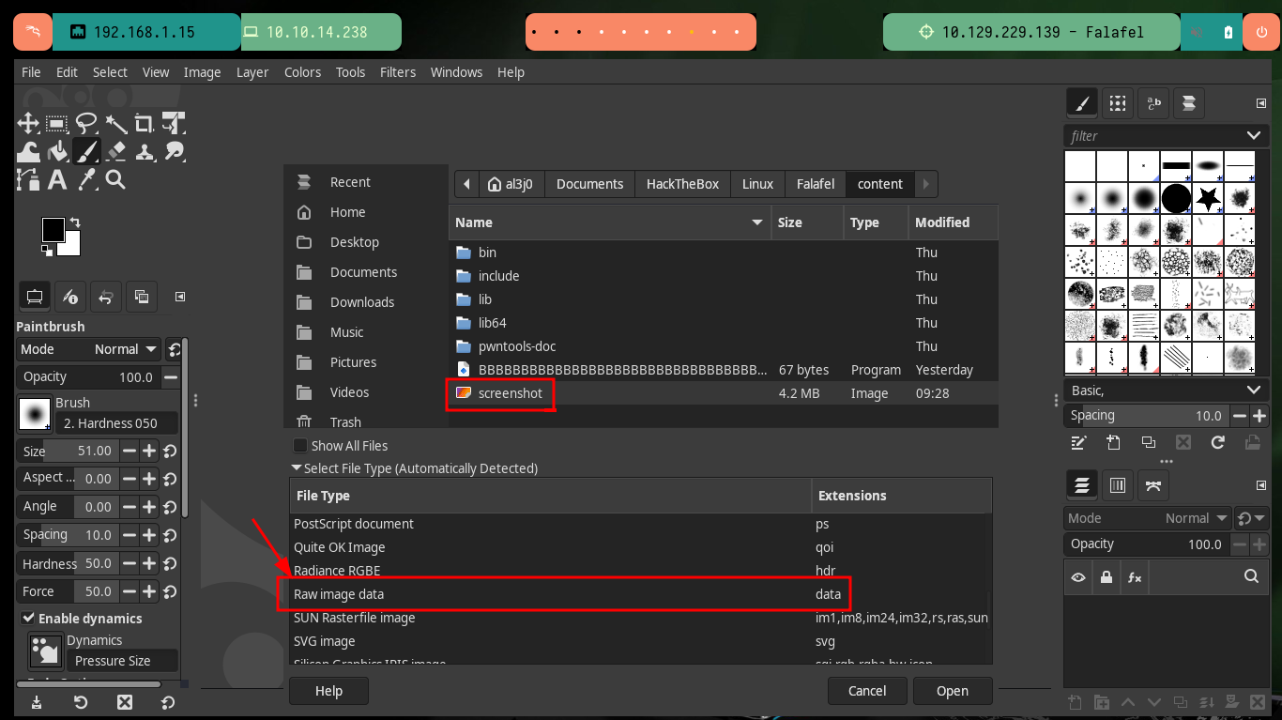Open the Layers Mode Normal dropdown

click(x=1148, y=518)
